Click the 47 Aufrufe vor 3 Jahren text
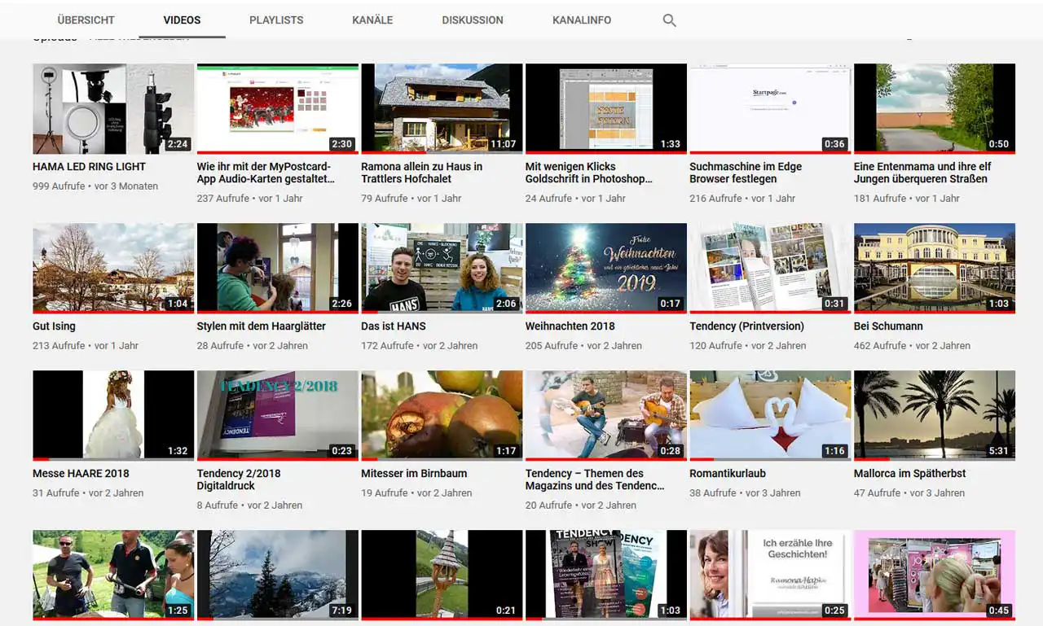Image resolution: width=1043 pixels, height=626 pixels. click(909, 492)
